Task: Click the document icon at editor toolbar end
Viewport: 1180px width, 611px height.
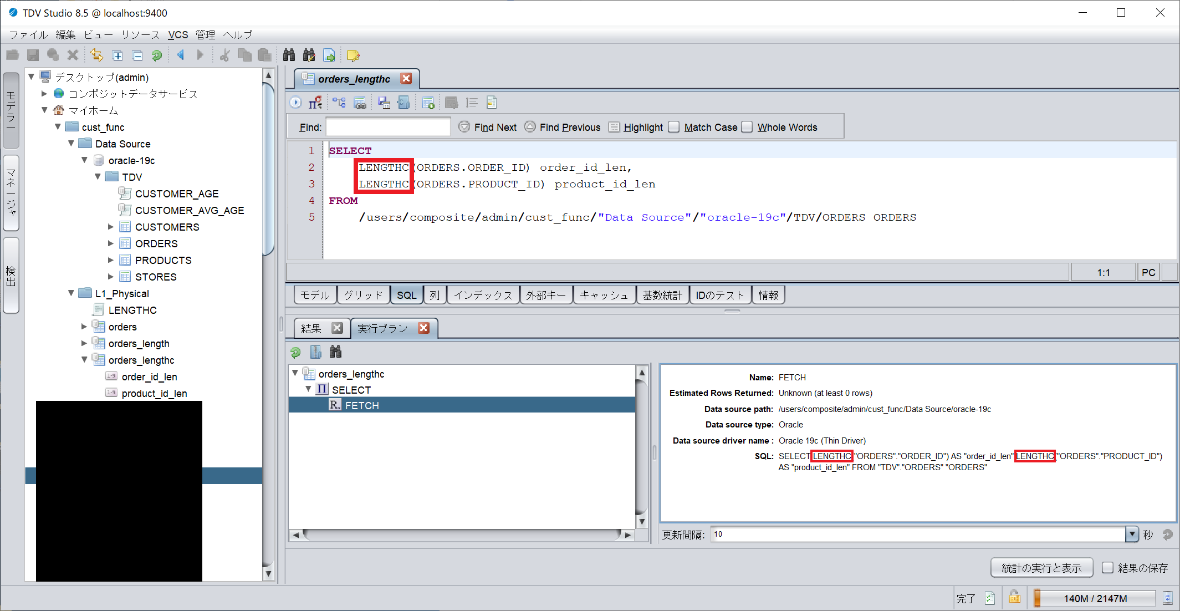Action: [x=492, y=103]
